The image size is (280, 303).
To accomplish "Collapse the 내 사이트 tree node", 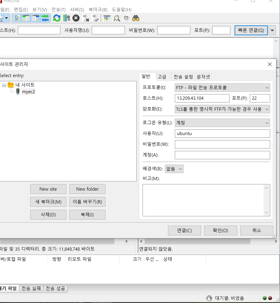I will click(4, 85).
